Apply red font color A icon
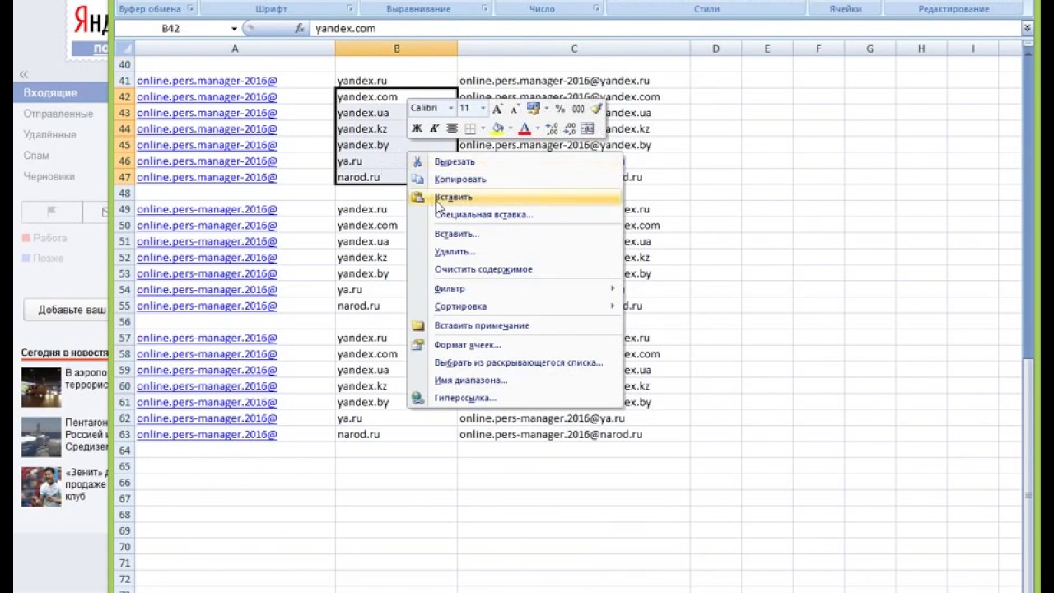Viewport: 1054px width, 593px height. pyautogui.click(x=525, y=128)
